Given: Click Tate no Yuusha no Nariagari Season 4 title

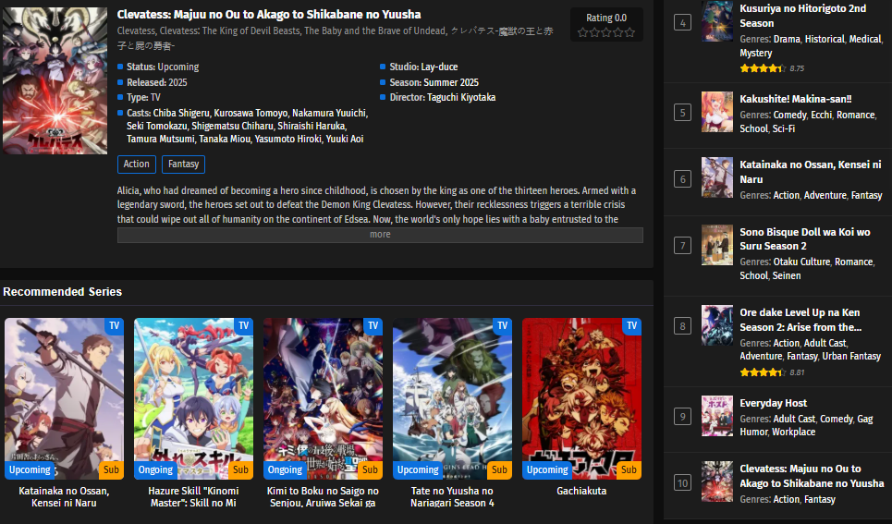Looking at the screenshot, I should point(452,496).
